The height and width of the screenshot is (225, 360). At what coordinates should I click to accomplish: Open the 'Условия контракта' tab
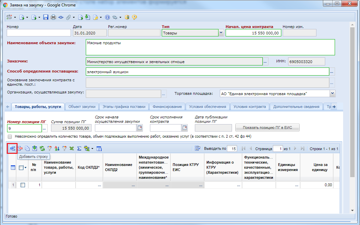click(250, 107)
